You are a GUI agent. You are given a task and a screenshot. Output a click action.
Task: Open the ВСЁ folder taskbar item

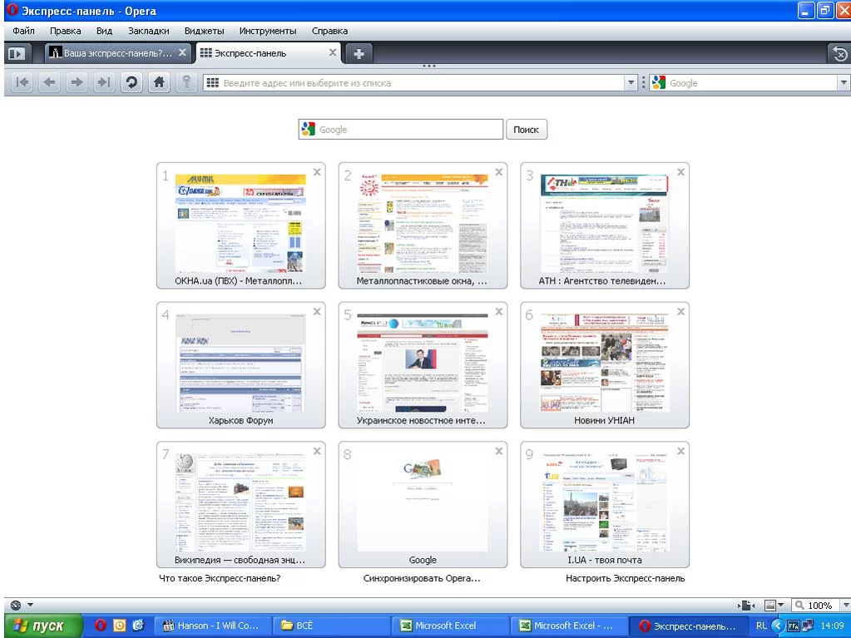pyautogui.click(x=331, y=626)
